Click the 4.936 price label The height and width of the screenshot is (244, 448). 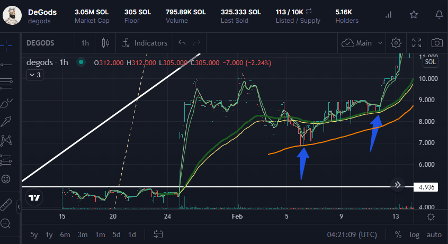tap(426, 187)
